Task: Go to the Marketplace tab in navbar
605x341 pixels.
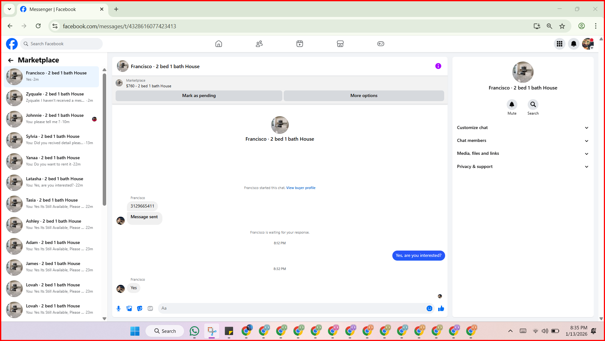Action: point(340,44)
